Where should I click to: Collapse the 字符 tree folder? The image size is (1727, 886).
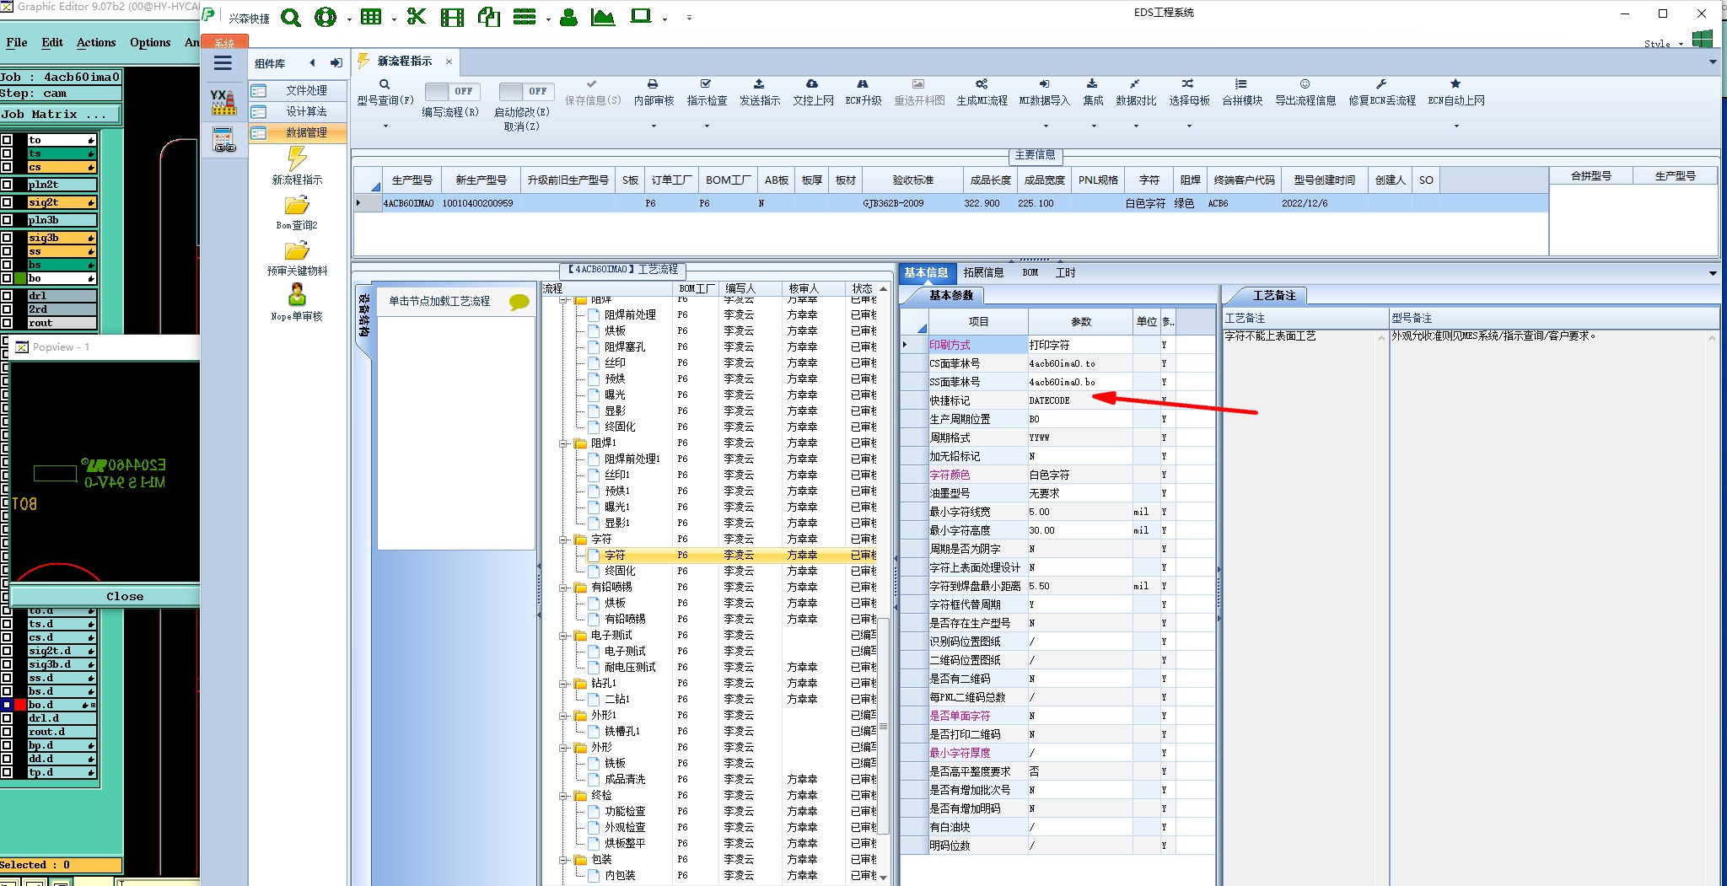[x=563, y=540]
